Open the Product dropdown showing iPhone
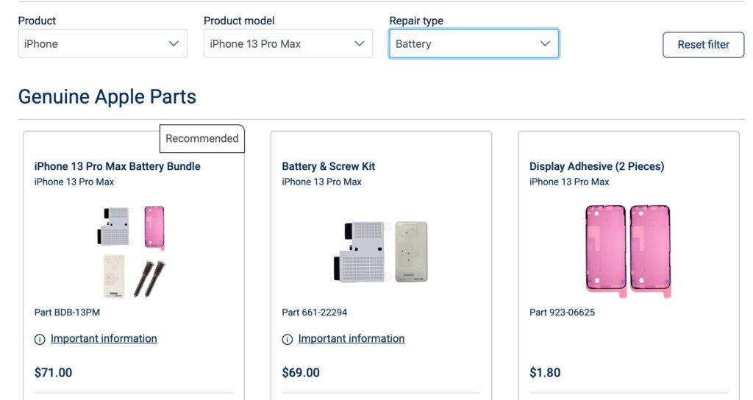Viewport: 753px width, 400px height. pyautogui.click(x=101, y=44)
